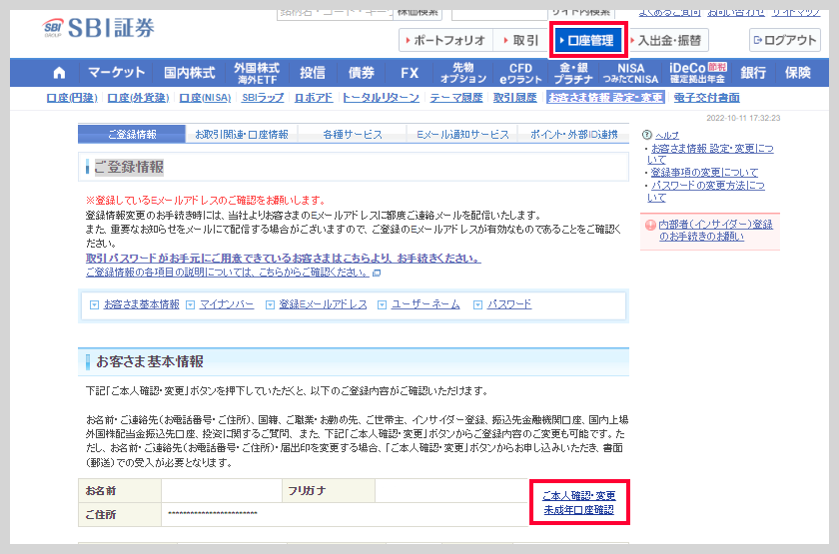The height and width of the screenshot is (554, 839).
Task: Open the ロボアド sub-menu link
Action: 314,98
